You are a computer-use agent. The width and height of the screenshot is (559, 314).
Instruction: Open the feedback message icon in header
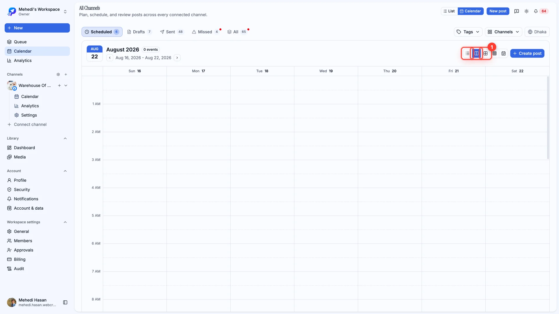click(x=516, y=11)
